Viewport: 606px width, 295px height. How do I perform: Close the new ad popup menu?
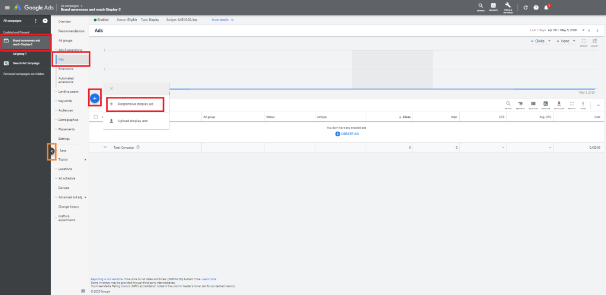point(111,88)
